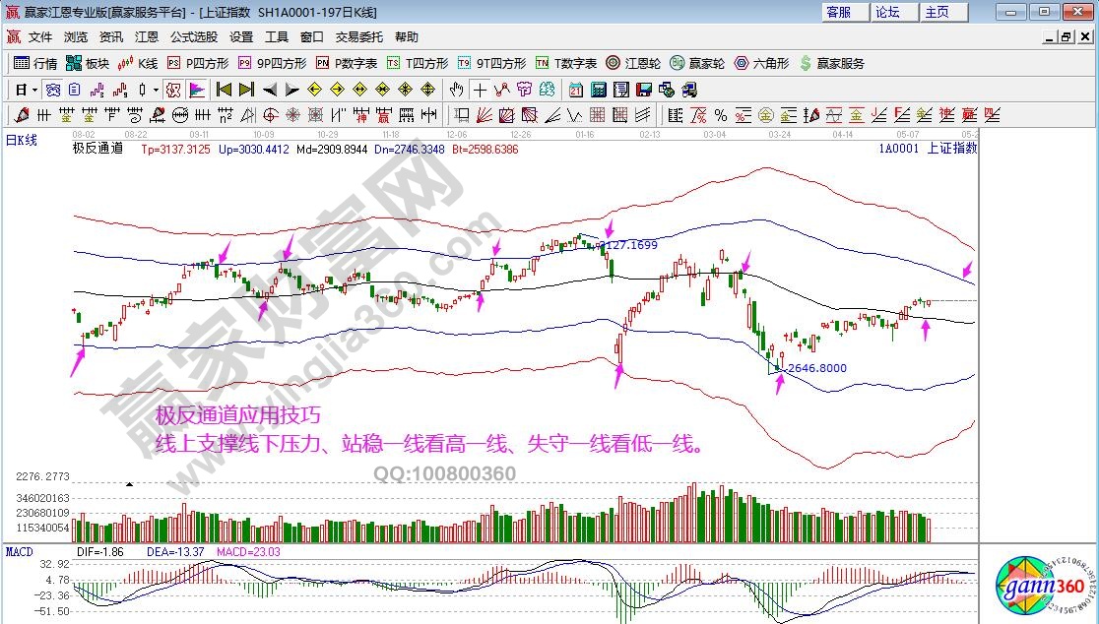Click the calendar icon in the toolbar

(x=576, y=90)
